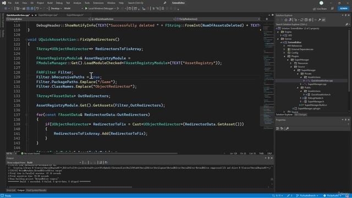The image size is (352, 198).
Task: Collapse the Games folder node
Action: point(278,39)
